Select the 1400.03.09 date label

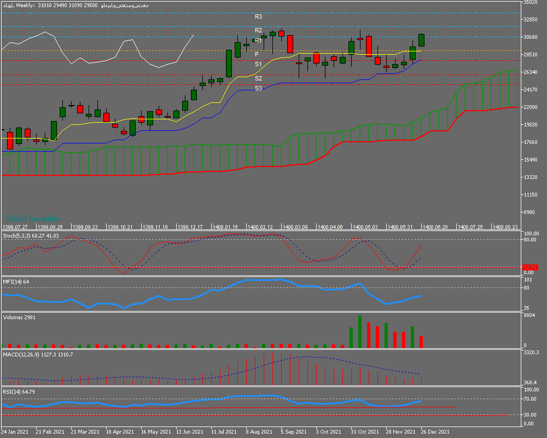click(x=295, y=227)
